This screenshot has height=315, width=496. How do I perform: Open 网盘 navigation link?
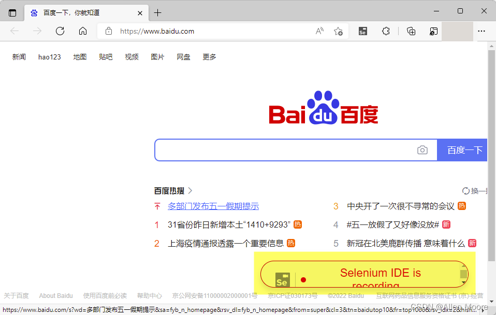(x=183, y=57)
